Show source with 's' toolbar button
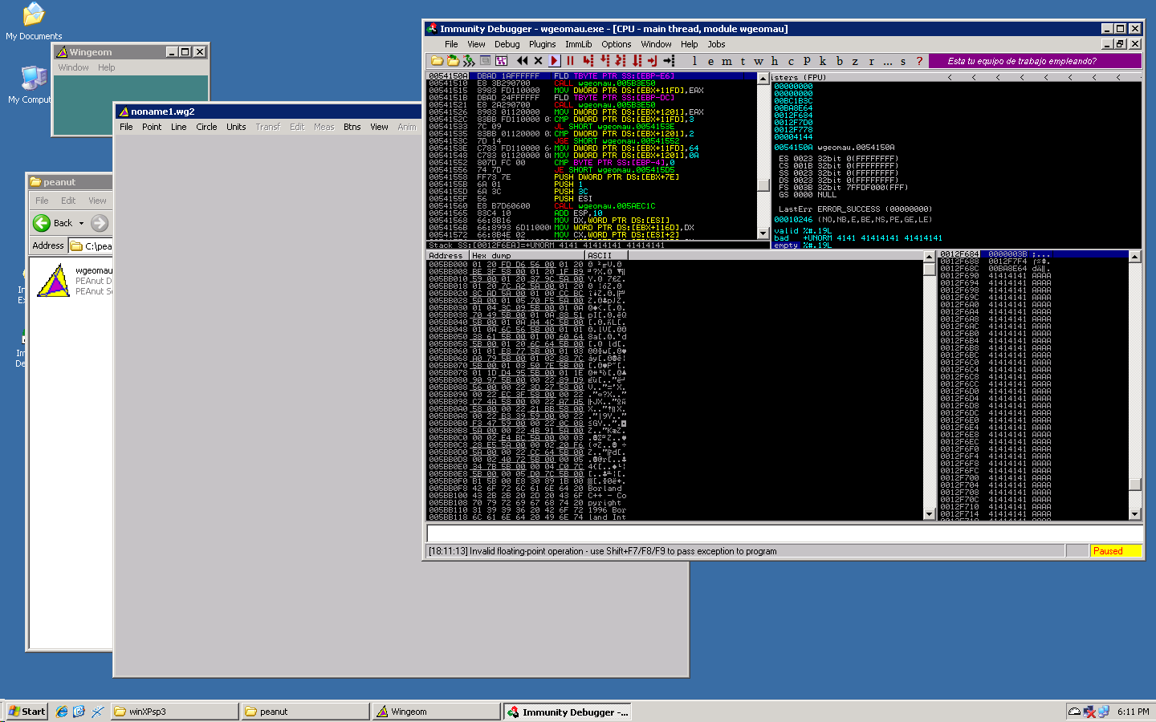 coord(903,61)
